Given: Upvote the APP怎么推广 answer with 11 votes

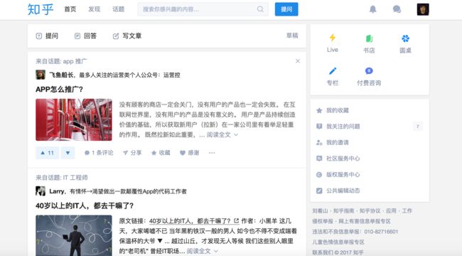Looking at the screenshot, I should point(47,153).
